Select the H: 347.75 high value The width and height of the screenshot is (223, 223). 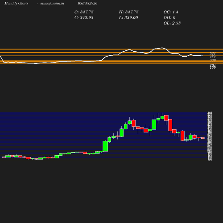tap(128, 12)
